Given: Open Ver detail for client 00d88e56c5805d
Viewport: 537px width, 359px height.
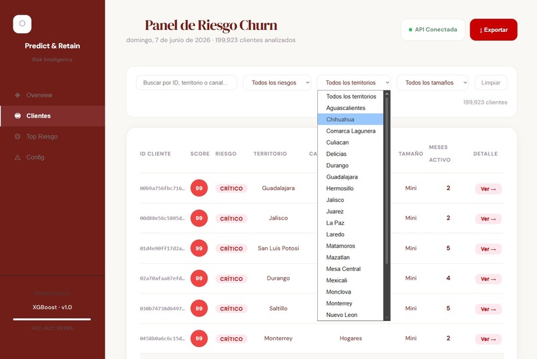Looking at the screenshot, I should tap(488, 219).
